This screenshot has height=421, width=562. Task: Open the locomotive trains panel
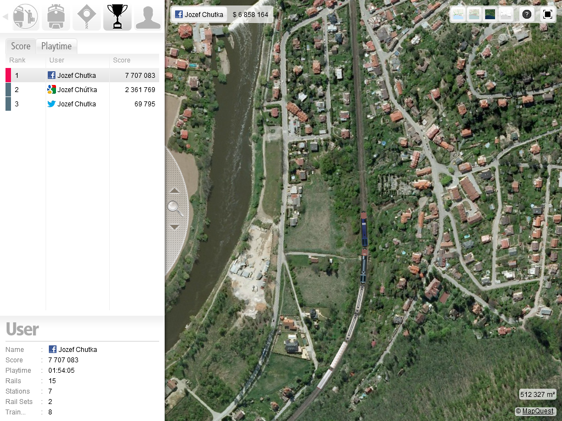(56, 16)
